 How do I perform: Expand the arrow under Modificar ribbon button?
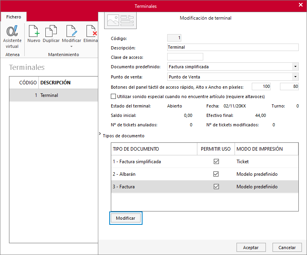71,46
